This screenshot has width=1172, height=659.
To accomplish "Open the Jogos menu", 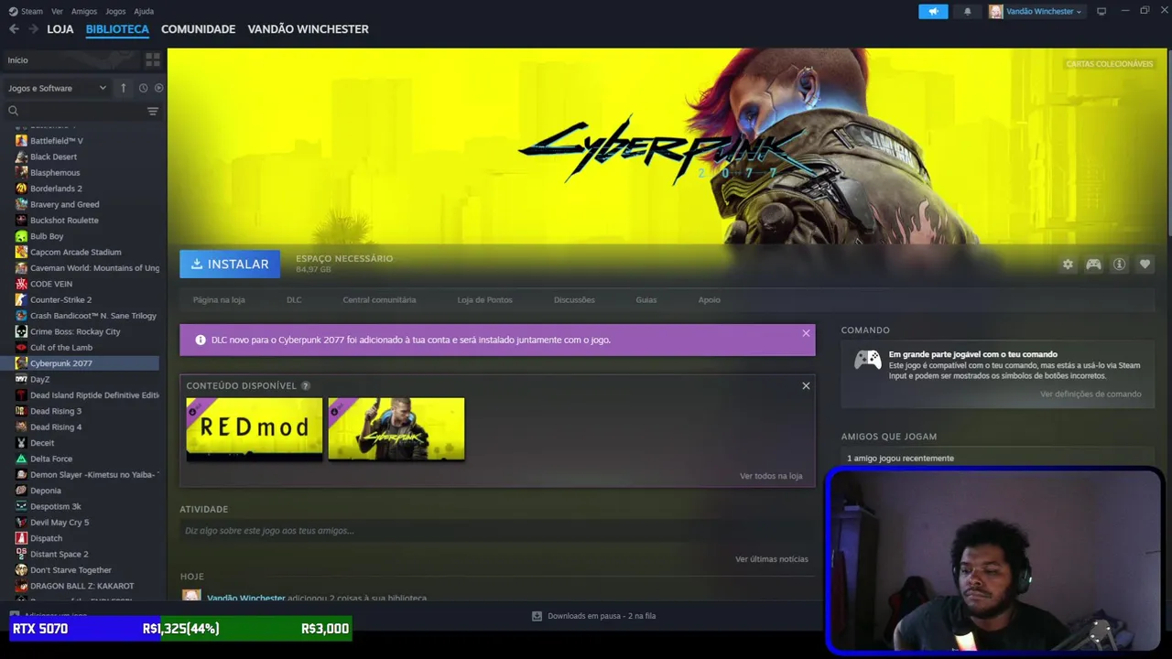I will click(x=115, y=12).
